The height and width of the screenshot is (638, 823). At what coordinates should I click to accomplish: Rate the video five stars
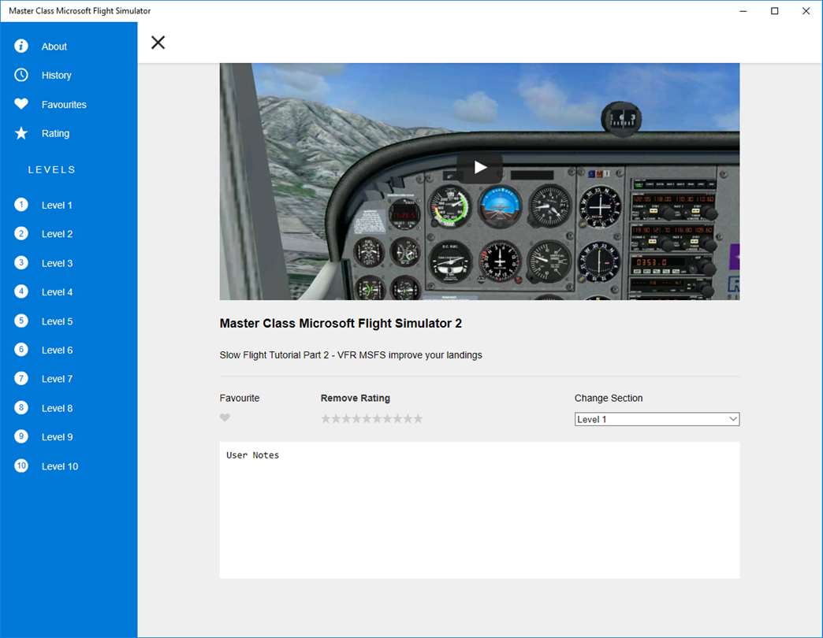coord(367,418)
